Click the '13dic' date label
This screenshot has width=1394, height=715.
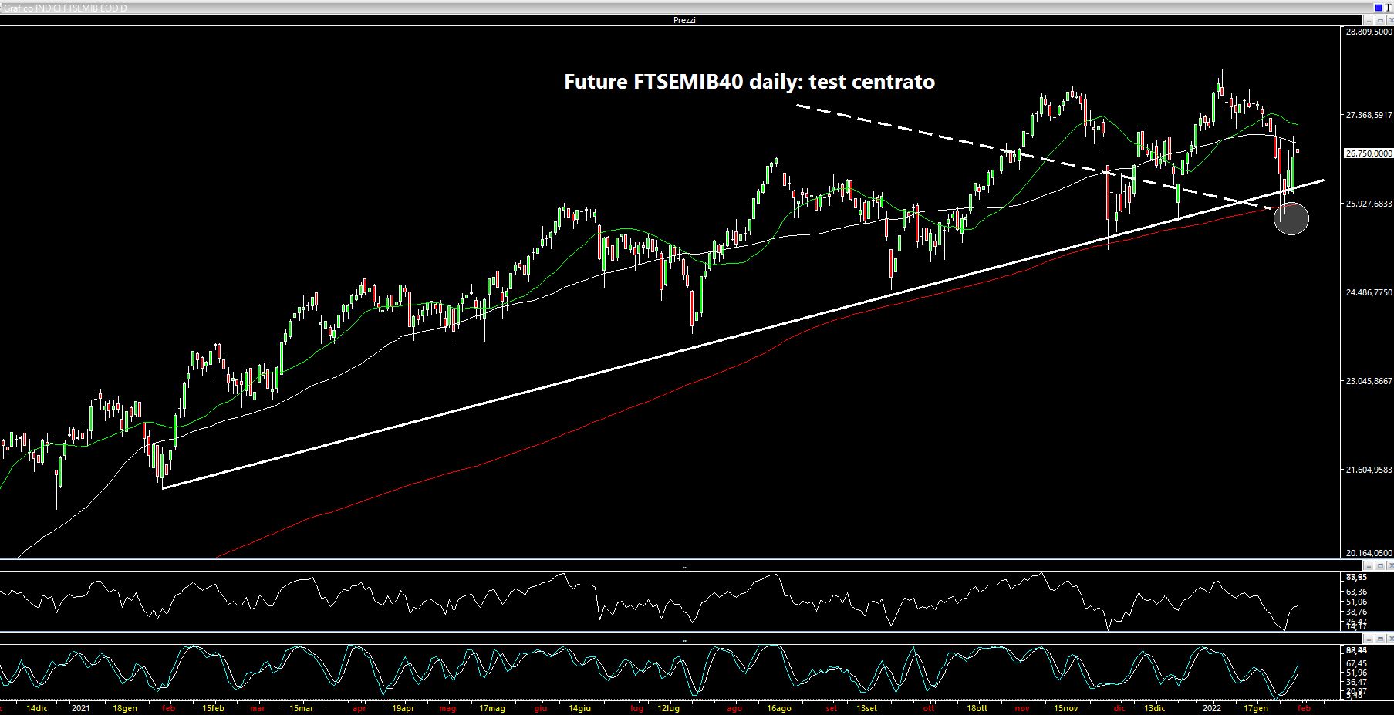coord(1154,708)
